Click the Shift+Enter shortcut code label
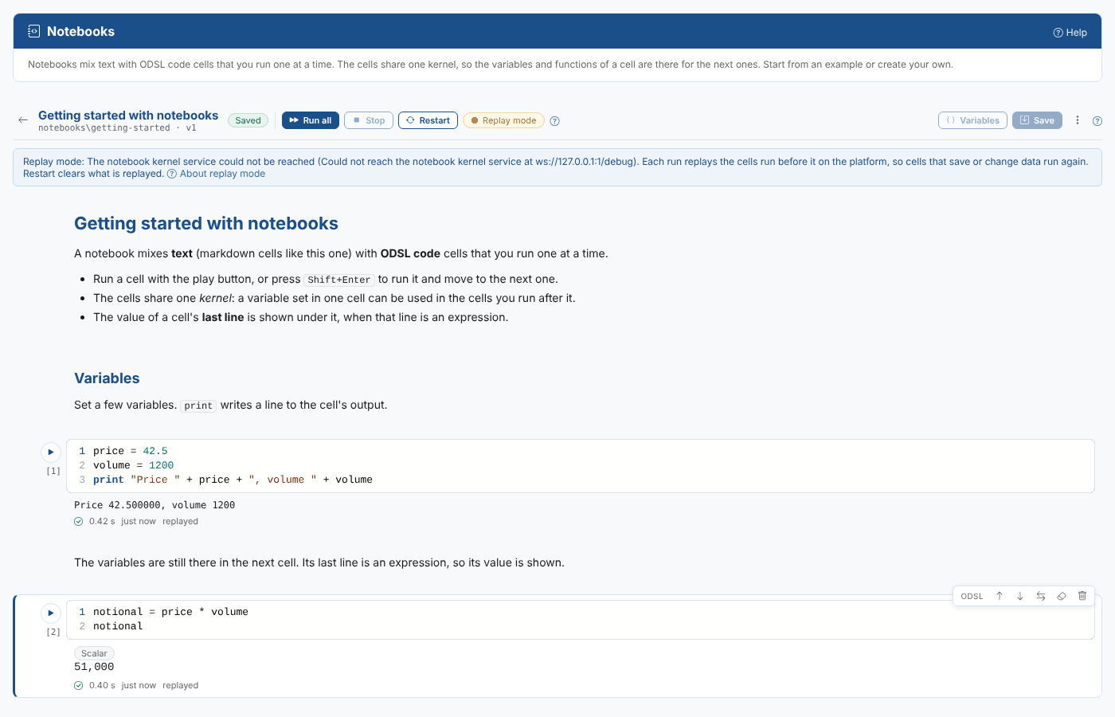Viewport: 1115px width, 717px height. coord(339,280)
